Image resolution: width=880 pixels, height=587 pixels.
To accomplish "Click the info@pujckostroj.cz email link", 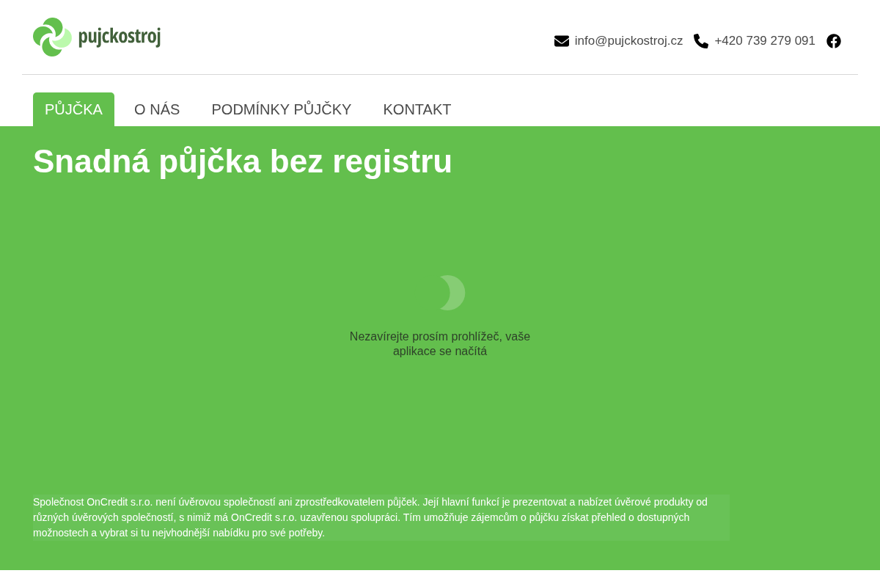I will [x=628, y=41].
